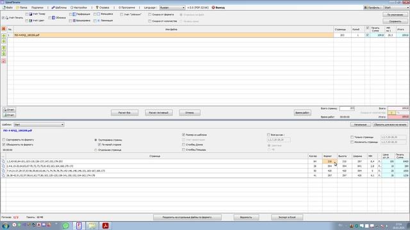Click the Экспорт в Excel button
Screen dimensions: 410x230
287,217
